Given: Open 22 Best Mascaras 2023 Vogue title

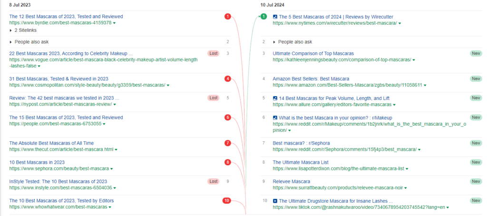Looking at the screenshot, I should (71, 53).
